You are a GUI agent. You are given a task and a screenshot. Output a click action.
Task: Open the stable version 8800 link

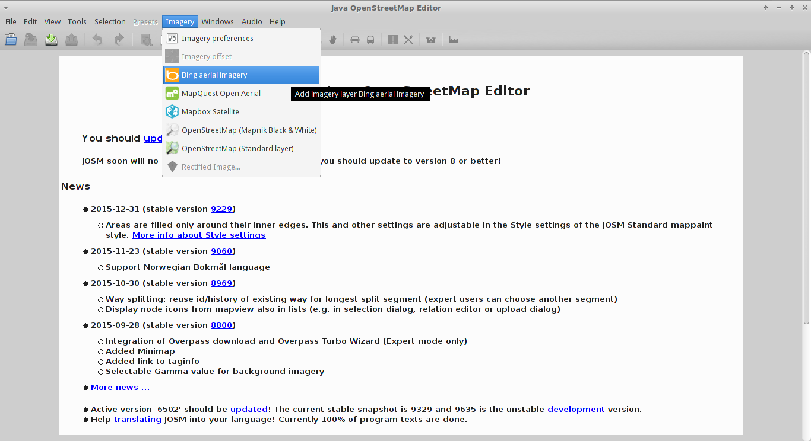tap(221, 325)
